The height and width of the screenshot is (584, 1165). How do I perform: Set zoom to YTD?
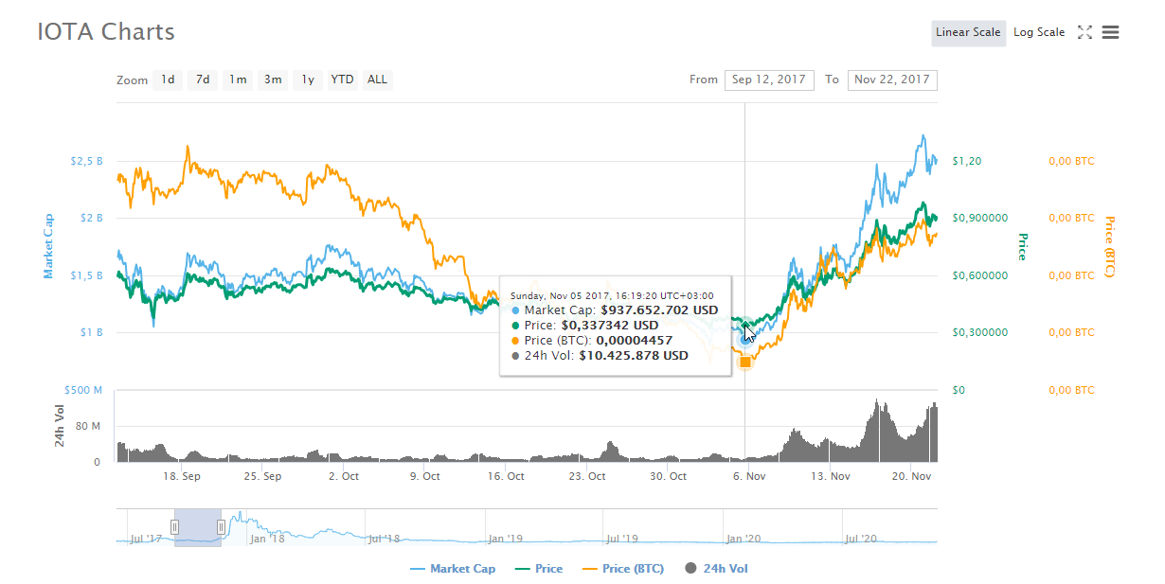coord(342,80)
